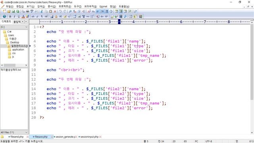The width and height of the screenshot is (254, 143).
Task: Click the Save All toolbar icon
Action: coord(17,12)
